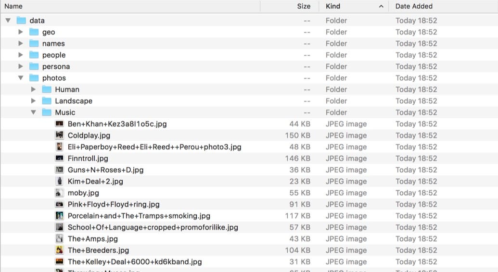
Task: Click the 23 KB size value
Action: [x=300, y=182]
